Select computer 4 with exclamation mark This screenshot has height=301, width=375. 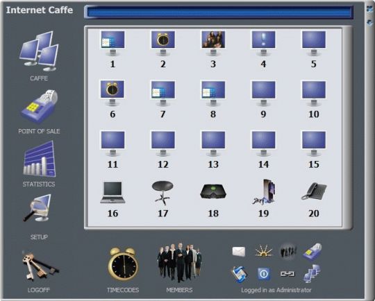point(263,43)
